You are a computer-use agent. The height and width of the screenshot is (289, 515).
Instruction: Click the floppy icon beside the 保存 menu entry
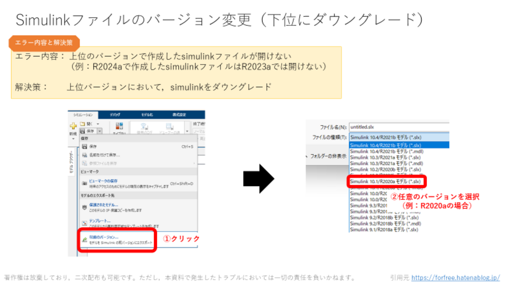point(84,147)
